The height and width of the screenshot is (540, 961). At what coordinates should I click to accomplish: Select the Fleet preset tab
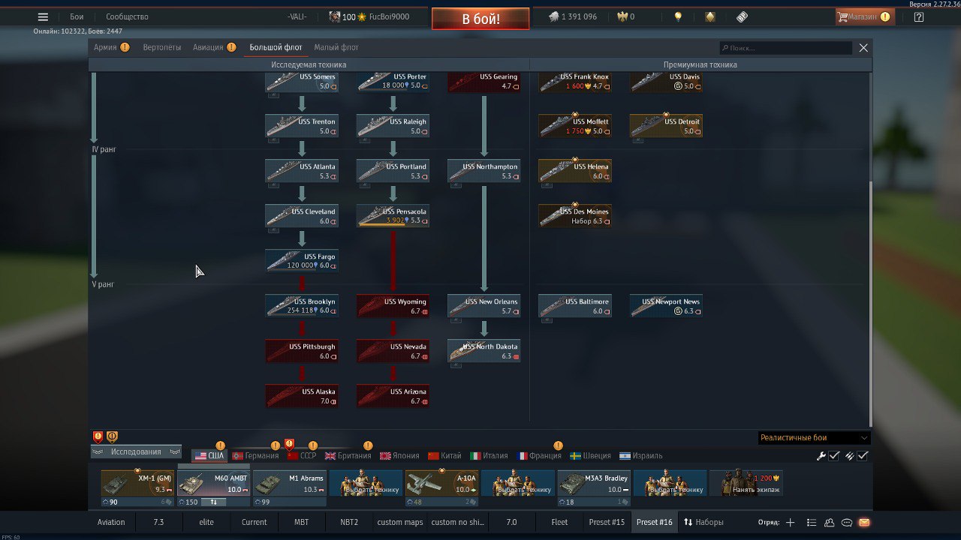pyautogui.click(x=559, y=522)
